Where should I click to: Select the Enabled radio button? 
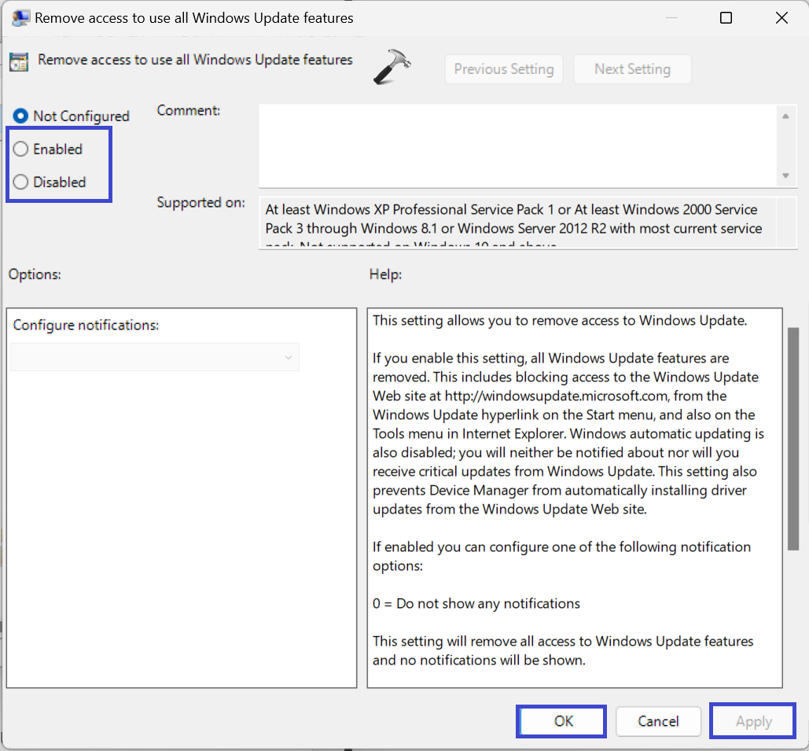click(48, 149)
